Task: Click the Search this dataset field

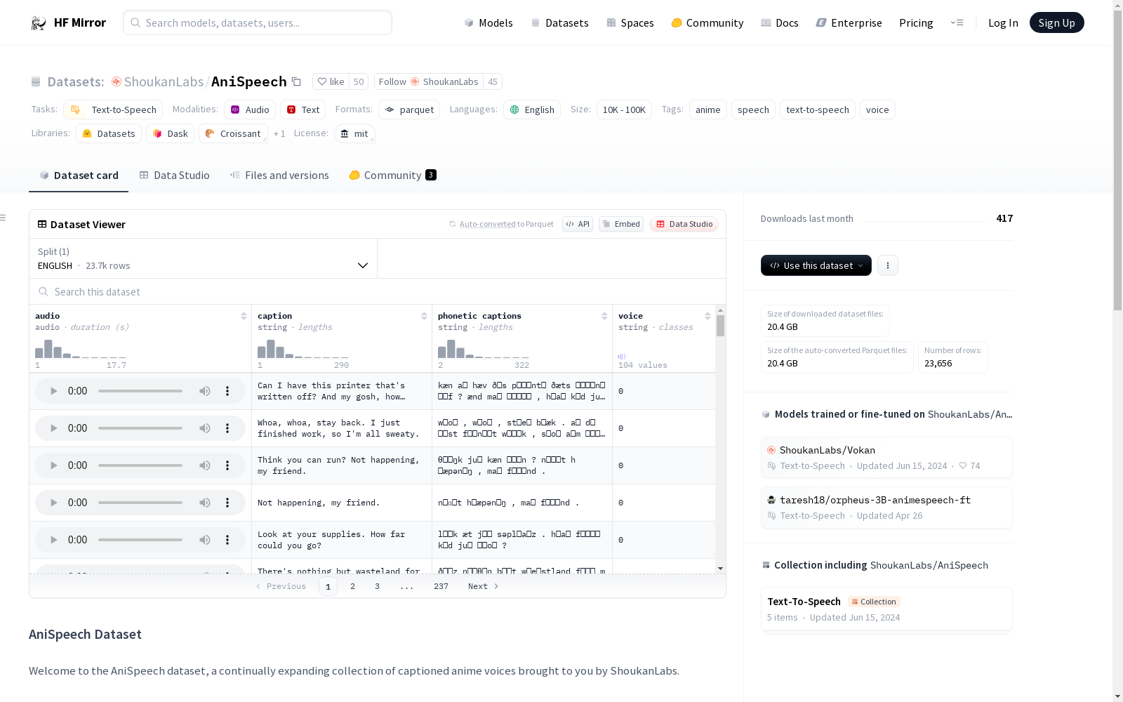Action: pyautogui.click(x=378, y=291)
